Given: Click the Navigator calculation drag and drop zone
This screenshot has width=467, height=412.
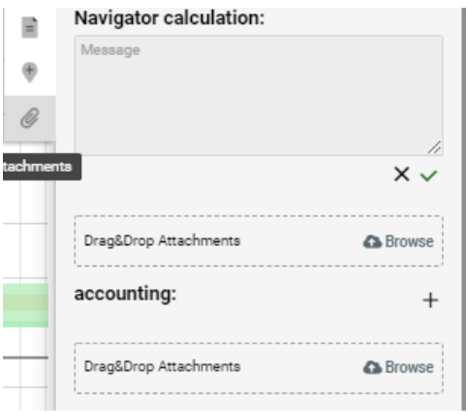Looking at the screenshot, I should pos(259,241).
